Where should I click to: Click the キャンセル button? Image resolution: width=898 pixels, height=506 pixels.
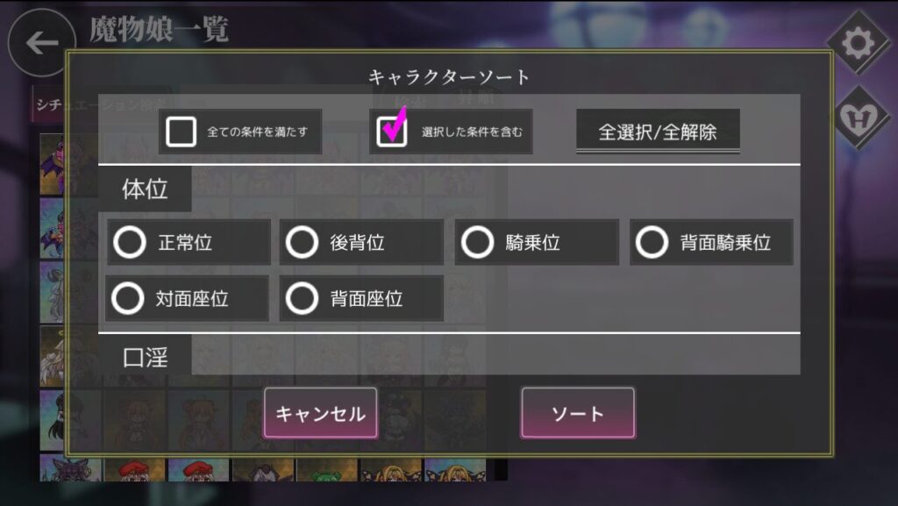point(321,413)
